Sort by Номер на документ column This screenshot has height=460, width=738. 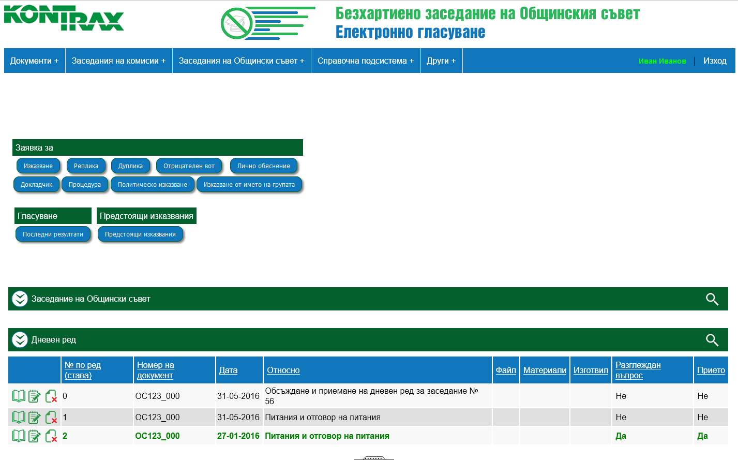point(155,370)
